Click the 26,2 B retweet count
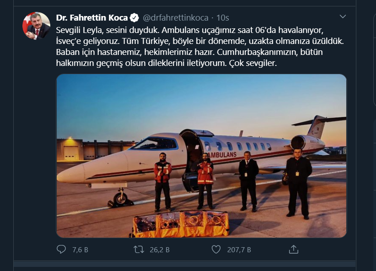Image resolution: width=376 pixels, height=271 pixels. coord(161,250)
